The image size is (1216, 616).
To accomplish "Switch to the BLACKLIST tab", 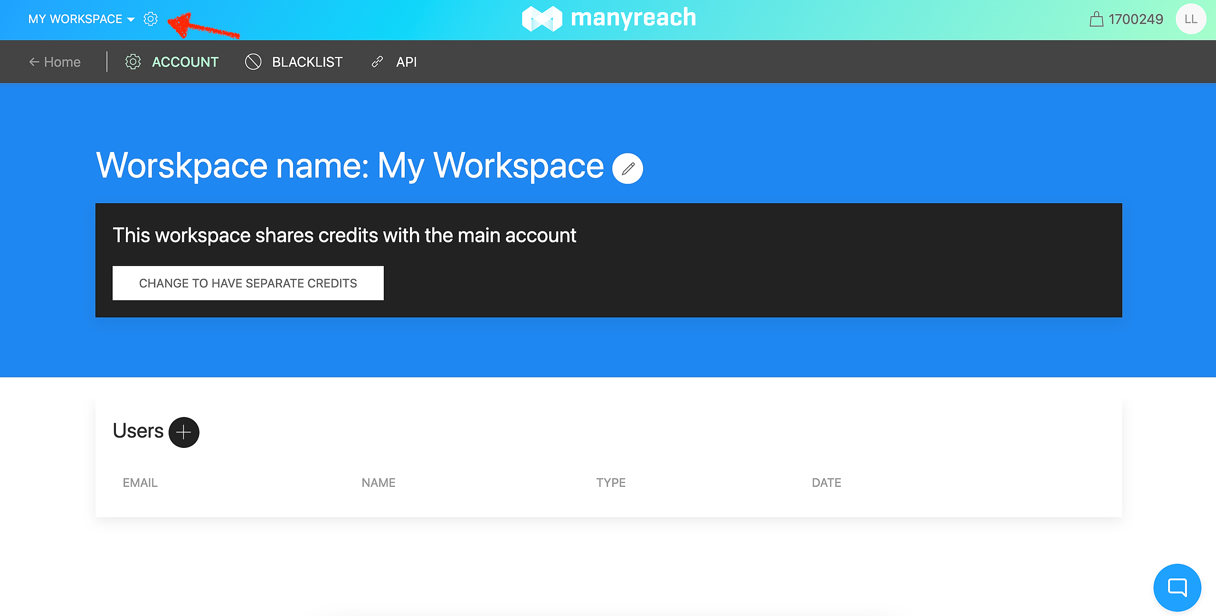I will (x=307, y=62).
